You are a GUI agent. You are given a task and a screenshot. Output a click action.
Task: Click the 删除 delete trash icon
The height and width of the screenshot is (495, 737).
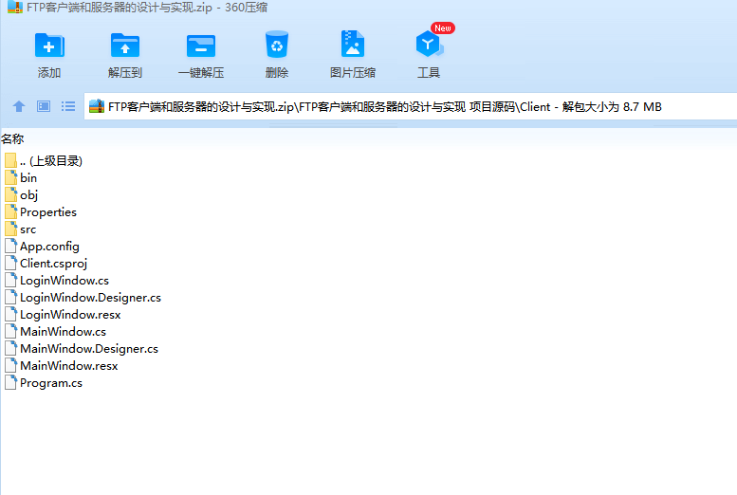click(276, 45)
